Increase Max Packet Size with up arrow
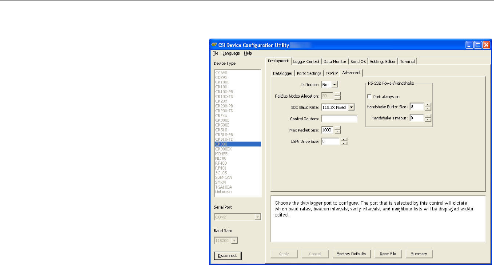Image resolution: width=494 pixels, height=265 pixels. point(338,128)
